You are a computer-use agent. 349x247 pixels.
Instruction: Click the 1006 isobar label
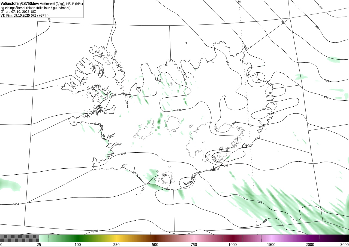(x=95, y=231)
